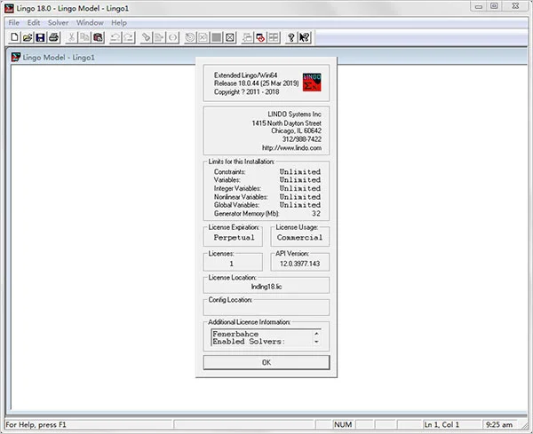
Task: Open the Window menu
Action: [90, 23]
